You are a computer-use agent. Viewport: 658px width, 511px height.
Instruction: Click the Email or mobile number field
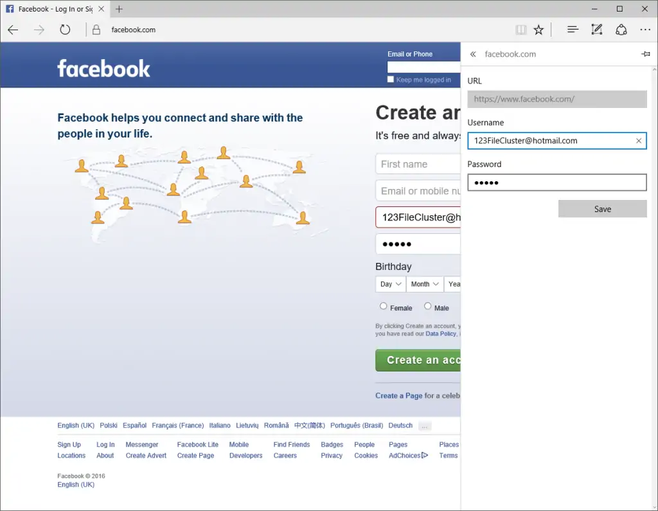point(418,191)
